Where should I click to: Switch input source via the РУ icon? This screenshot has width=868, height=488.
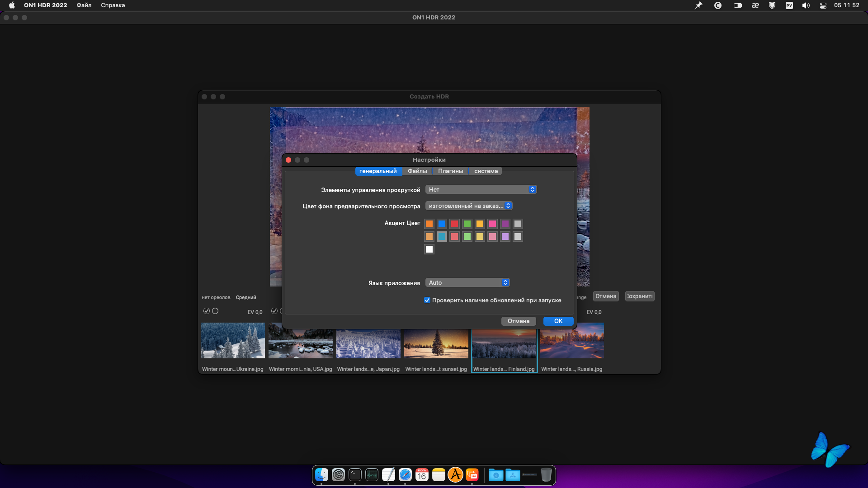(x=789, y=5)
